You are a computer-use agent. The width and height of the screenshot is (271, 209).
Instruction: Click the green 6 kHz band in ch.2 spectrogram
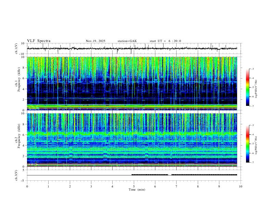pyautogui.click(x=132, y=134)
